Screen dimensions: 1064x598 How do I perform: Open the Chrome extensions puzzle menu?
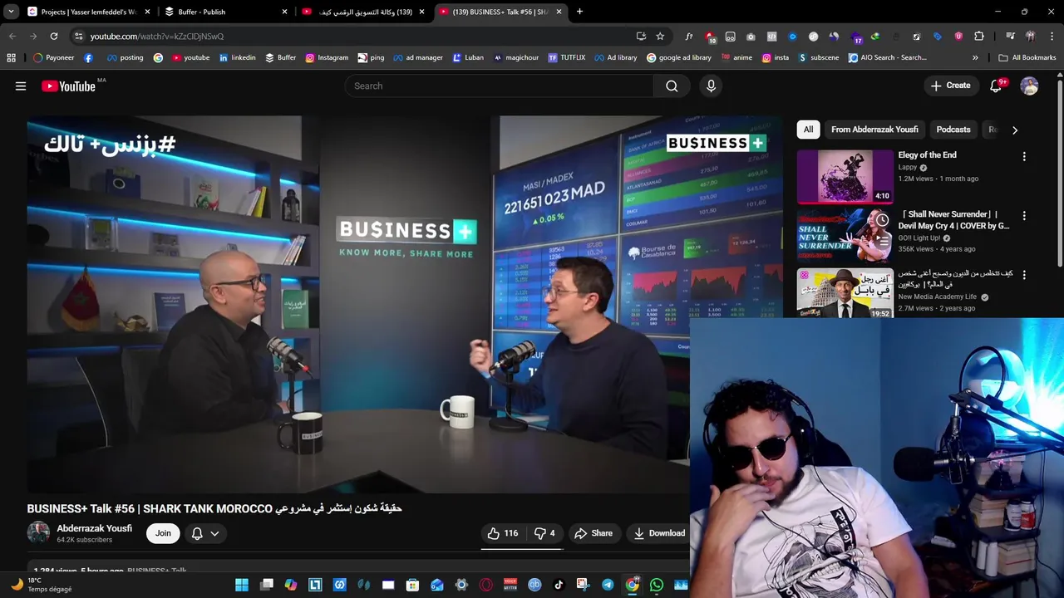click(x=979, y=37)
